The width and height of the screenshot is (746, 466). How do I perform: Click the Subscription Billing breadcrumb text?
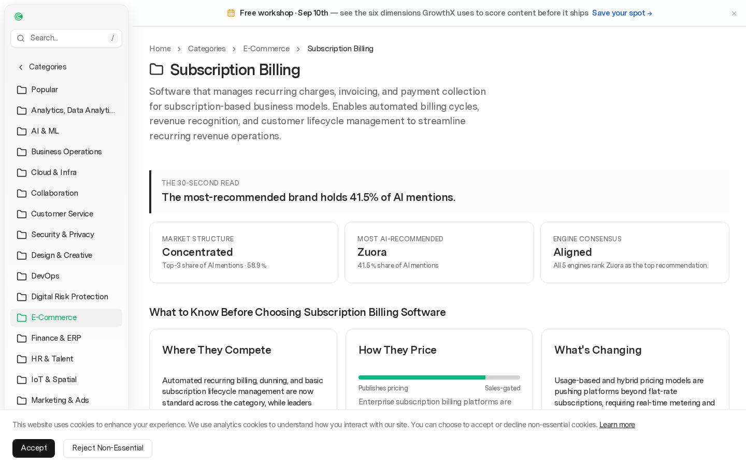340,49
